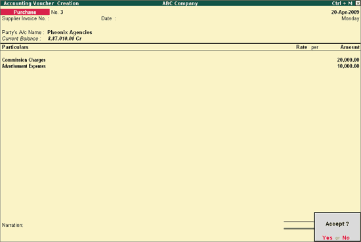This screenshot has height=242, width=361.
Task: Select the Purchase voucher type label
Action: coord(25,12)
